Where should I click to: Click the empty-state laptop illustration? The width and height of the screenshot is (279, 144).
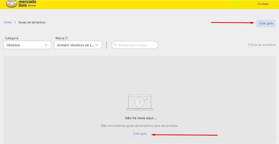click(140, 102)
